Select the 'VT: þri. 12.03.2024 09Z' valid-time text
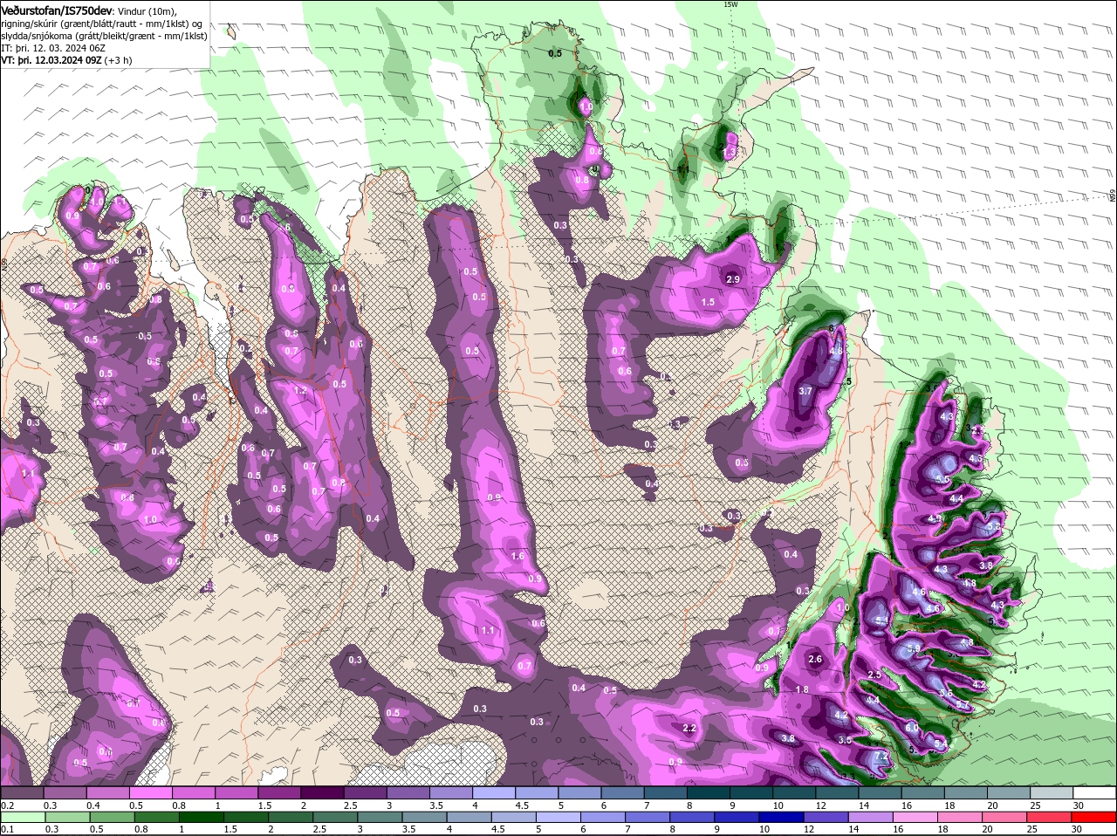The height and width of the screenshot is (836, 1117). (x=51, y=60)
